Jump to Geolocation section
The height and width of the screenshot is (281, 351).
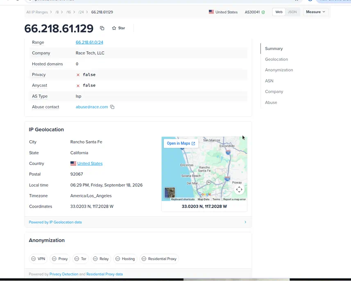pos(276,59)
